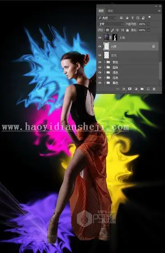Image resolution: width=165 pixels, height=253 pixels.
Task: Click the lock position move icon
Action: click(x=117, y=30)
